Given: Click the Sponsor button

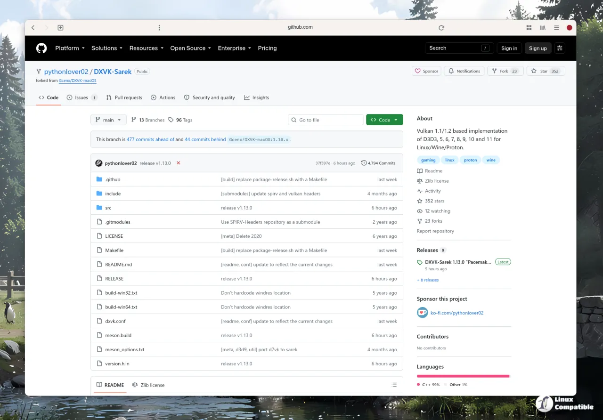Looking at the screenshot, I should coord(426,71).
